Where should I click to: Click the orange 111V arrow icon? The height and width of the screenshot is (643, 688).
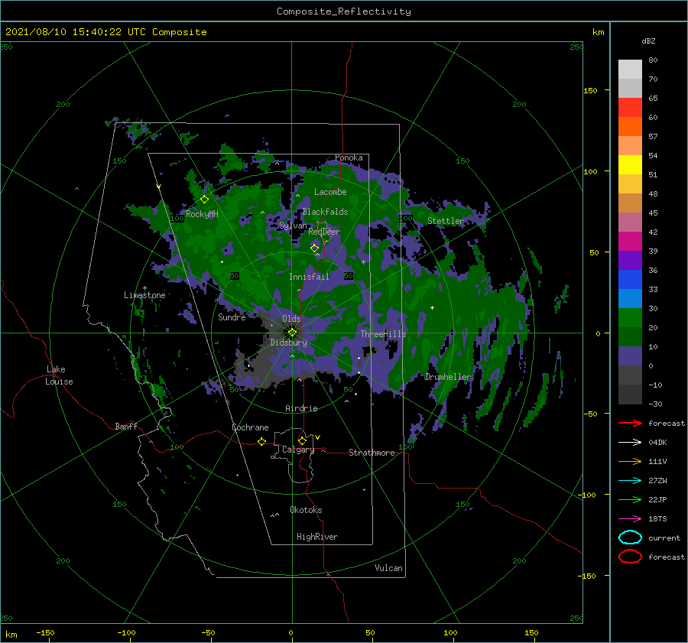pyautogui.click(x=630, y=461)
